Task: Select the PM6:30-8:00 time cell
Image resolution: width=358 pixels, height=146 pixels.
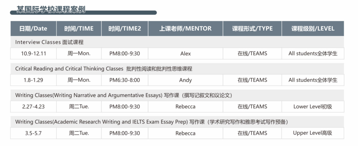Action: pyautogui.click(x=125, y=80)
